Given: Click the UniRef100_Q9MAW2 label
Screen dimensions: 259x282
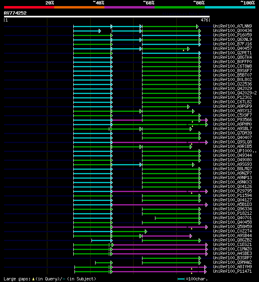Looking at the screenshot, I should [x=232, y=262].
